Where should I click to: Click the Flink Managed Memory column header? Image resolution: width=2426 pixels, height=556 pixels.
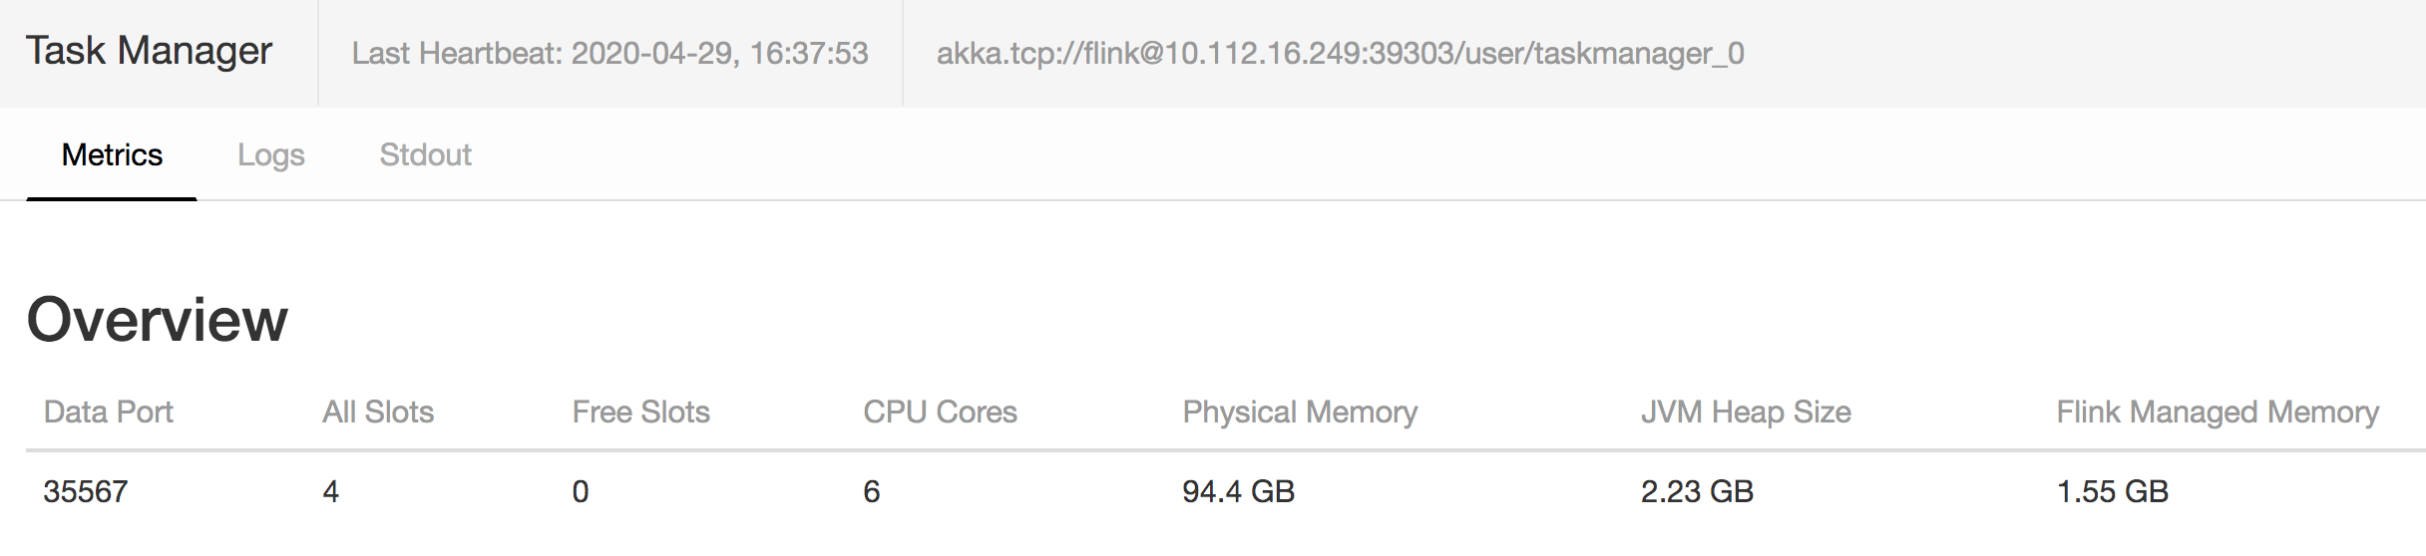pos(2217,413)
